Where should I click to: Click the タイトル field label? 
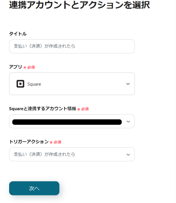18,34
